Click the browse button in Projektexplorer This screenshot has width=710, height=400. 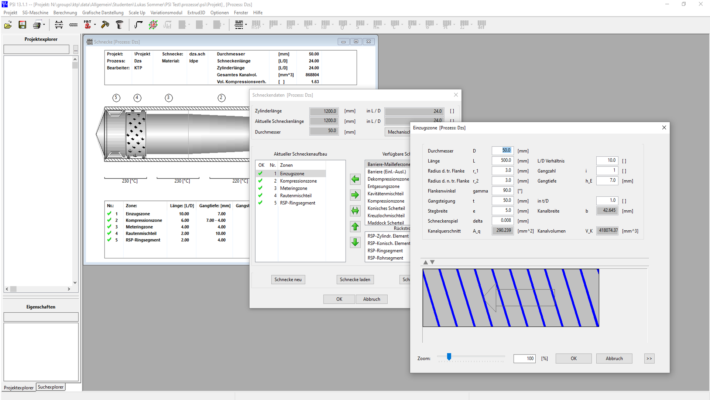tap(75, 50)
